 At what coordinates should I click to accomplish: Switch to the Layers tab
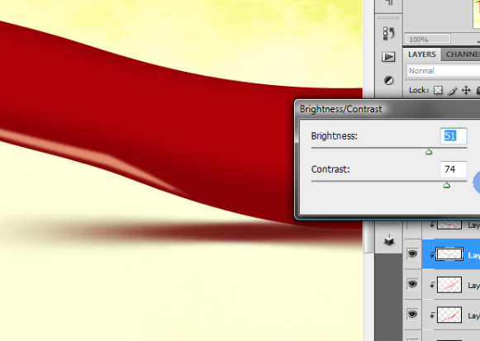[x=422, y=54]
